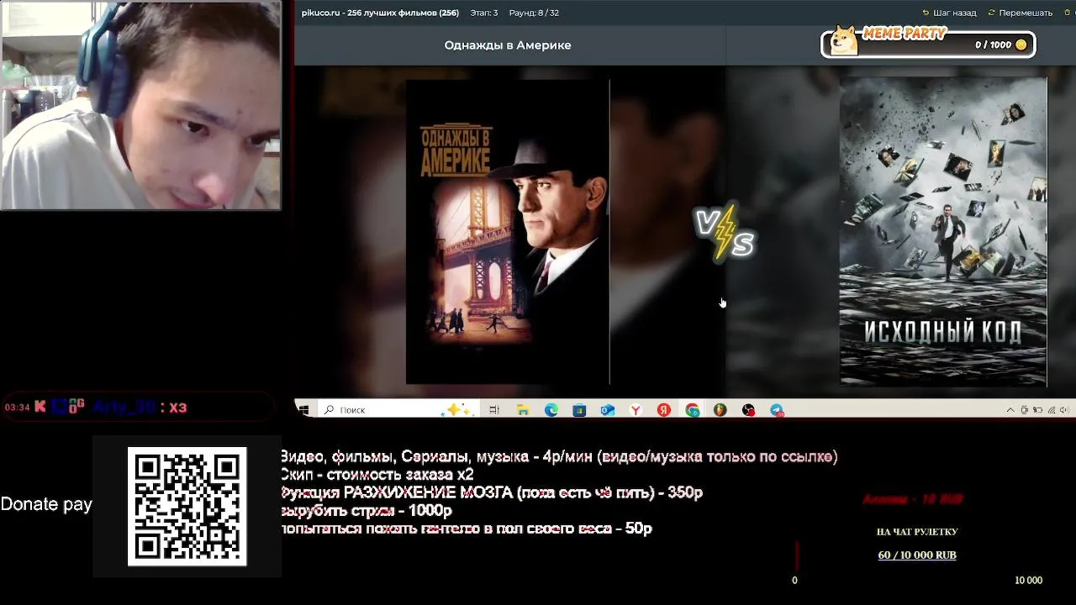Open the red Я Yandex icon in taskbar

coord(664,410)
